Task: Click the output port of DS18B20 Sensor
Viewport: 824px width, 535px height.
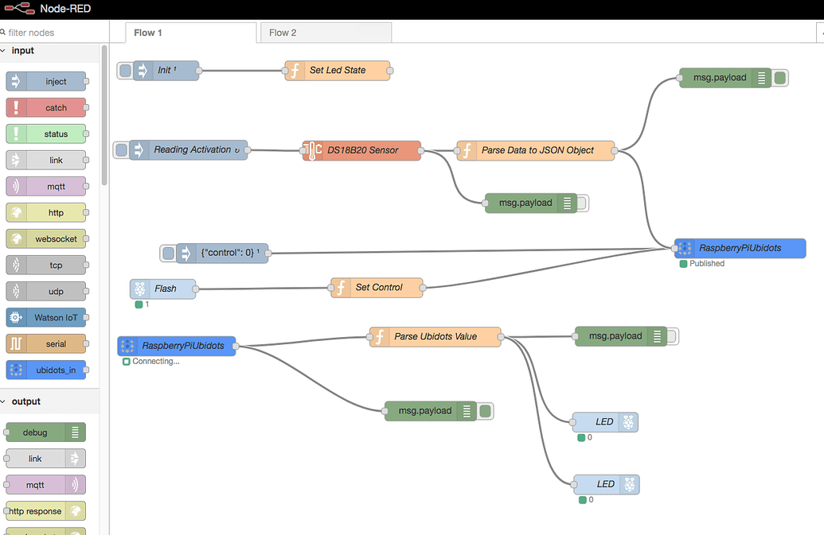Action: pos(421,150)
